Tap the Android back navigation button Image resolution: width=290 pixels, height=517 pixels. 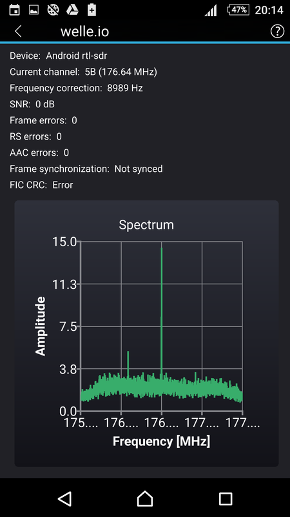click(x=65, y=498)
